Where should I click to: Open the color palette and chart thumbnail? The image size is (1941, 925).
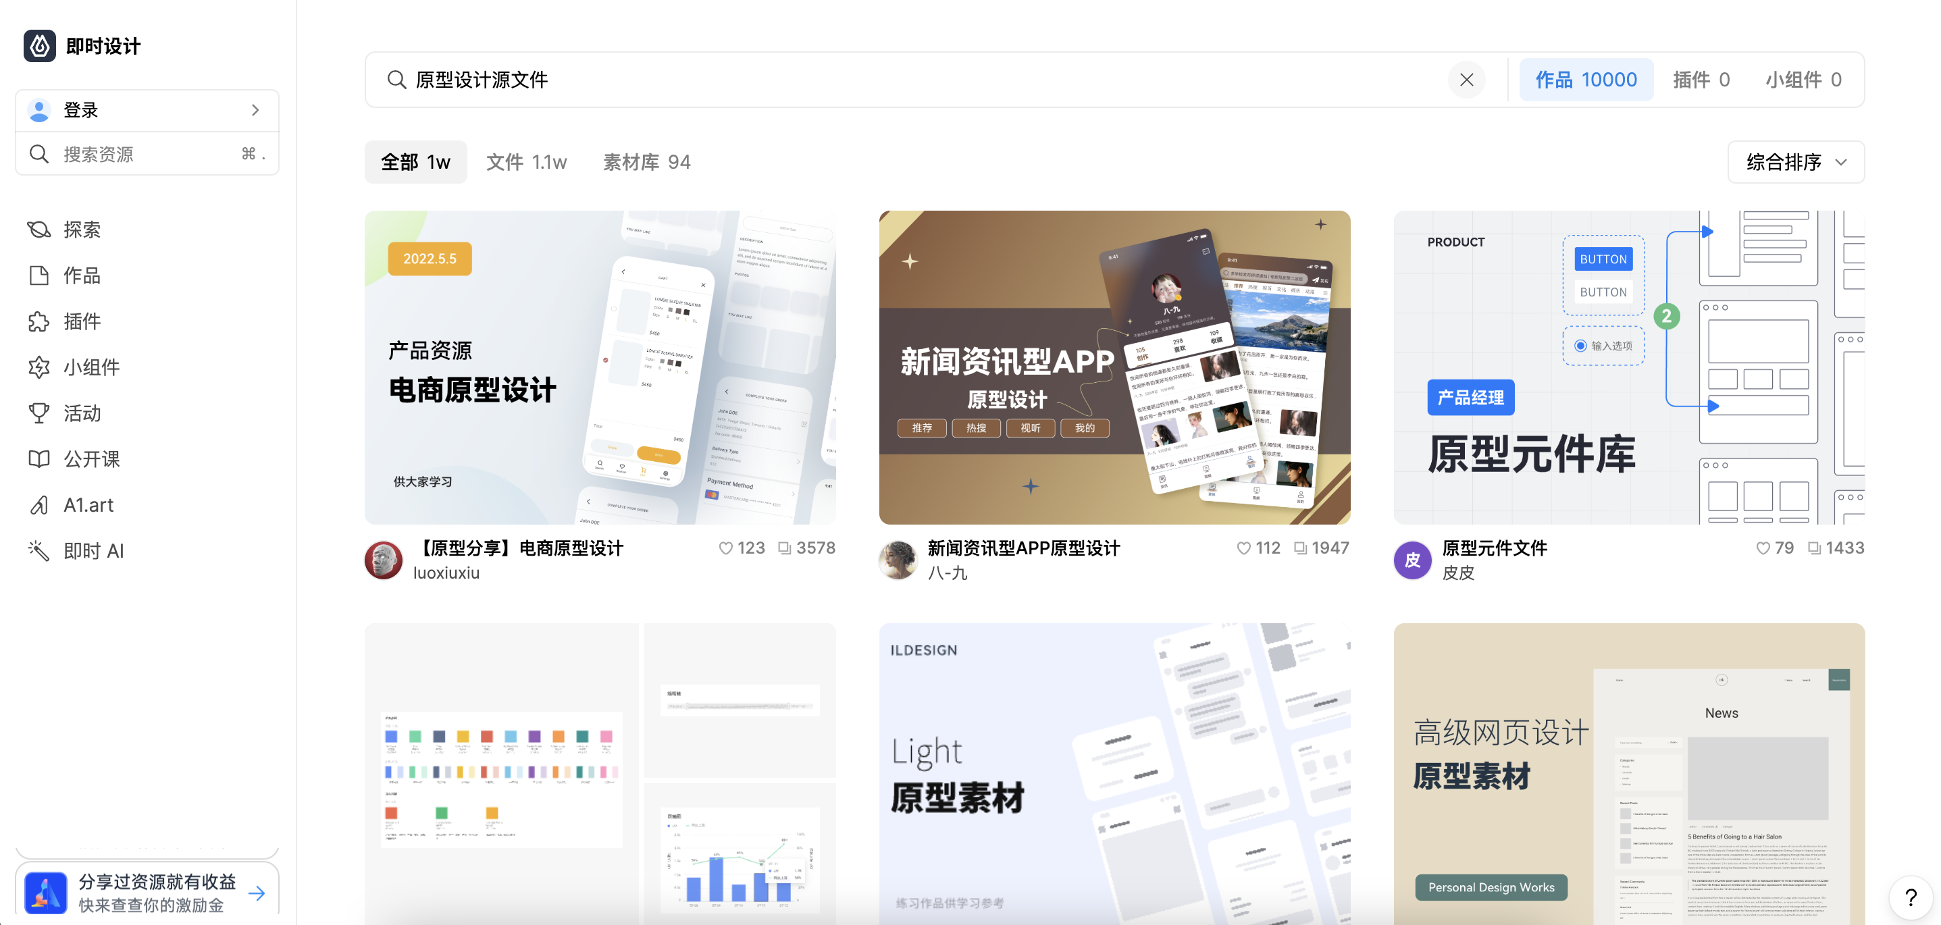click(x=600, y=774)
